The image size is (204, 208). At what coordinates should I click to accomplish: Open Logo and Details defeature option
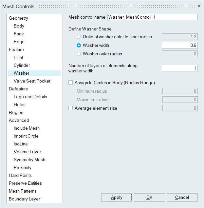[x=30, y=97]
